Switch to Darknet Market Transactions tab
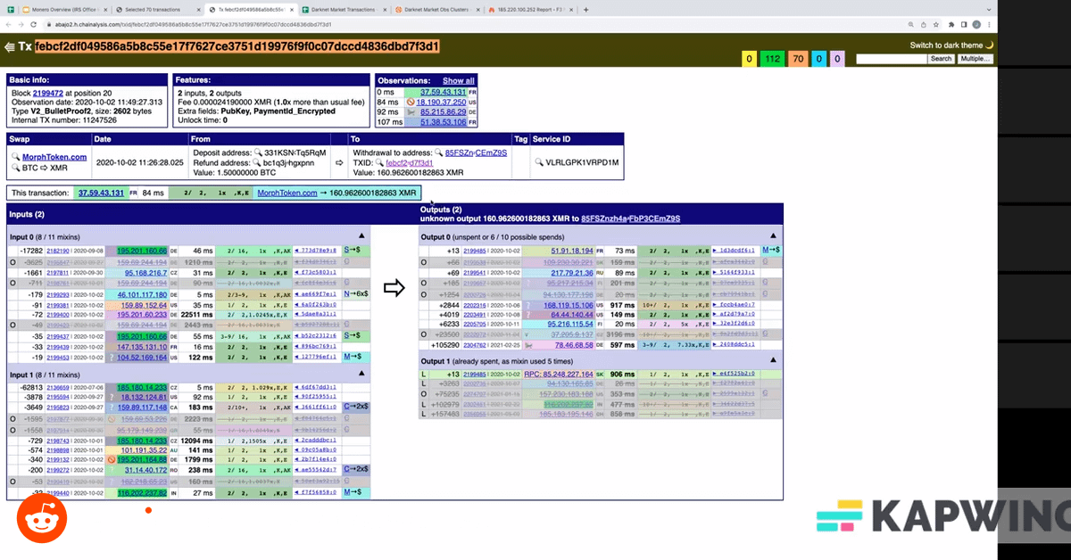Screen dimensions: 1071x560 (x=339, y=9)
